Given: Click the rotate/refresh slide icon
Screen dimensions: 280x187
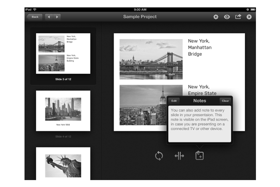Looking at the screenshot, I should click(x=159, y=156).
